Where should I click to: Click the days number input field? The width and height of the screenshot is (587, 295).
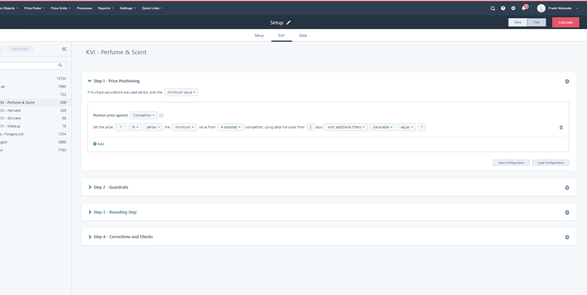(310, 127)
